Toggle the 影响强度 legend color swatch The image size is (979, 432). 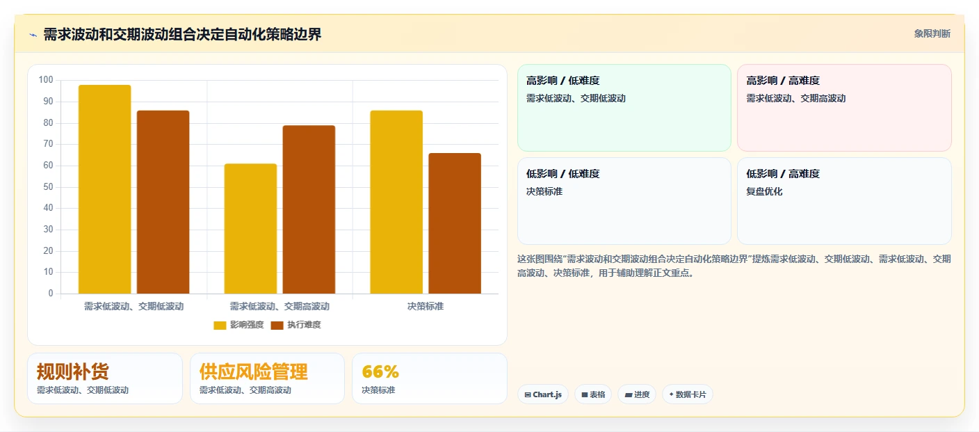pyautogui.click(x=220, y=325)
